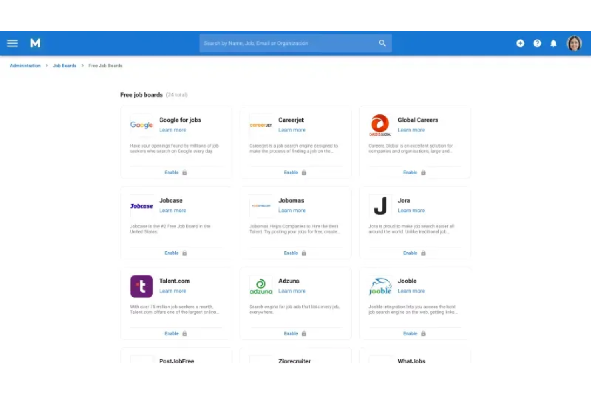Open Learn more for Jobcase
The image size is (592, 395).
click(x=172, y=211)
